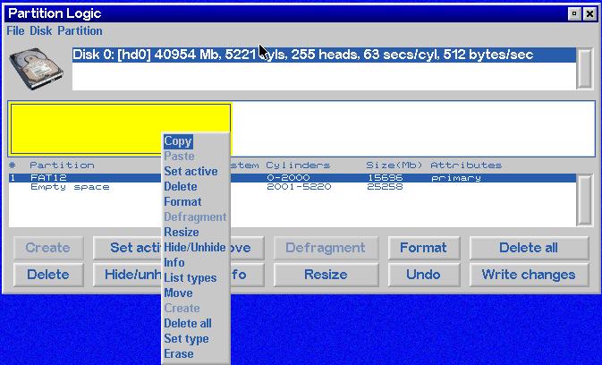Click the disk list scrollbar
This screenshot has height=365, width=602.
585,68
